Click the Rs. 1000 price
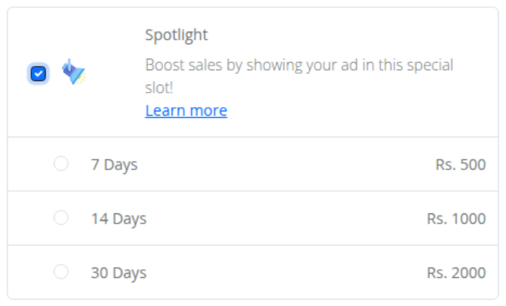Screen dimensions: 506x306 point(456,218)
